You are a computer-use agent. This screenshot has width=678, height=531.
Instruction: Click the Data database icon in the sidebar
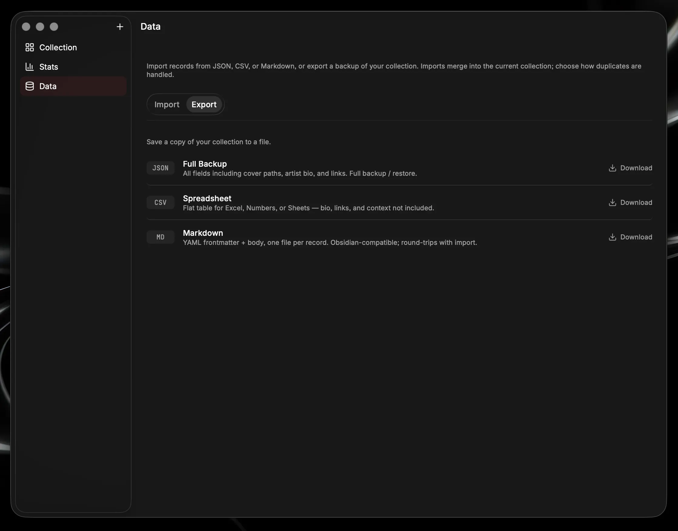[x=29, y=86]
